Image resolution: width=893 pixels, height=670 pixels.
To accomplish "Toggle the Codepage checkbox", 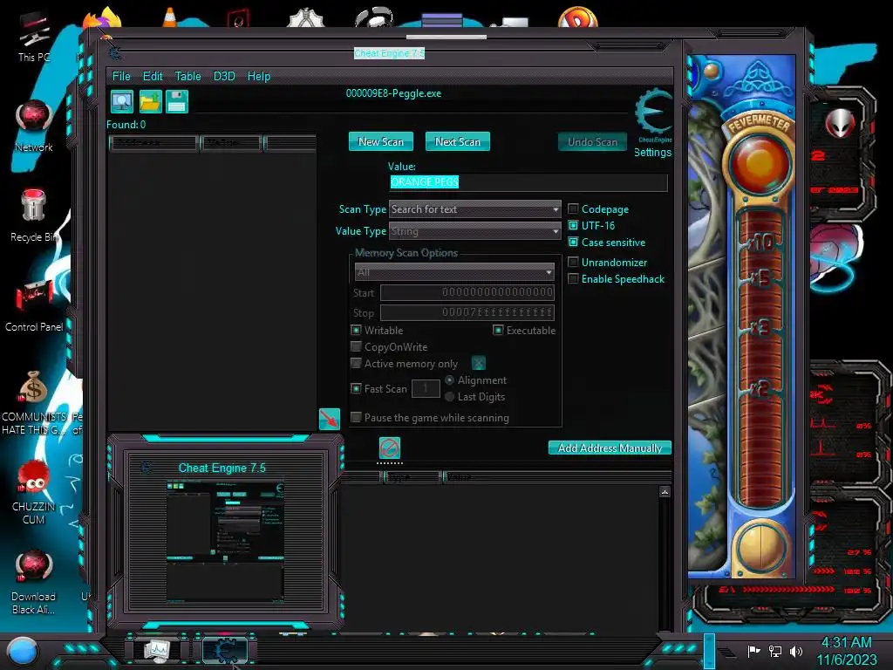I will click(574, 209).
